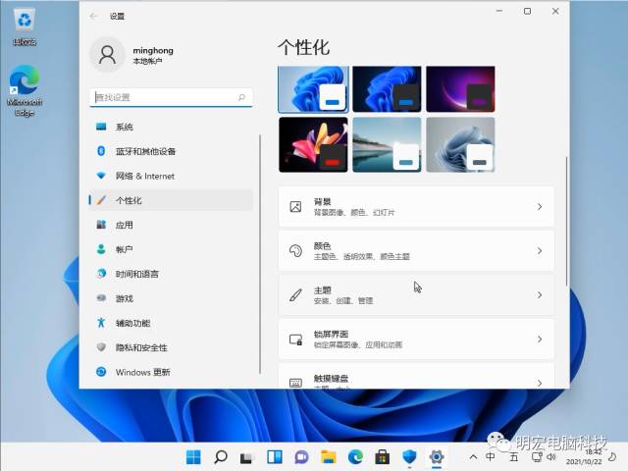Open 隐私和安全性 category
Image resolution: width=628 pixels, height=471 pixels.
pos(172,347)
